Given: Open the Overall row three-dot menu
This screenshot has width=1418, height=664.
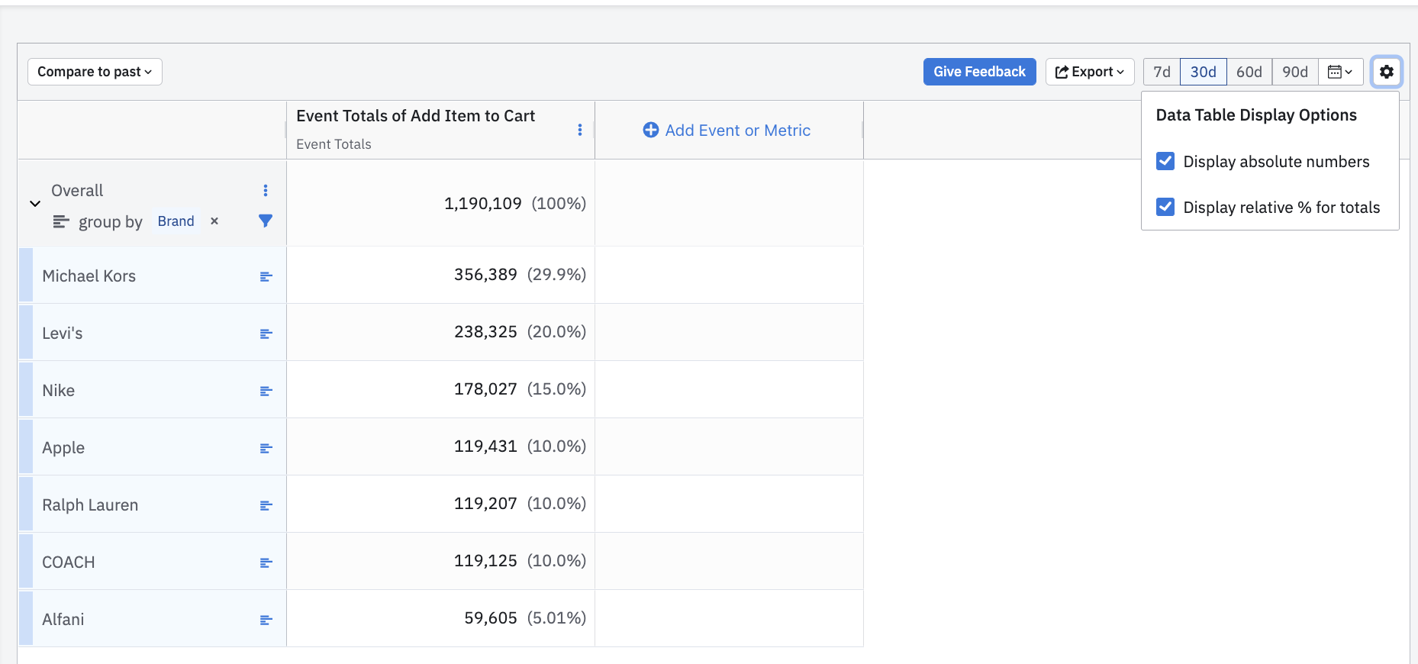Looking at the screenshot, I should point(266,191).
